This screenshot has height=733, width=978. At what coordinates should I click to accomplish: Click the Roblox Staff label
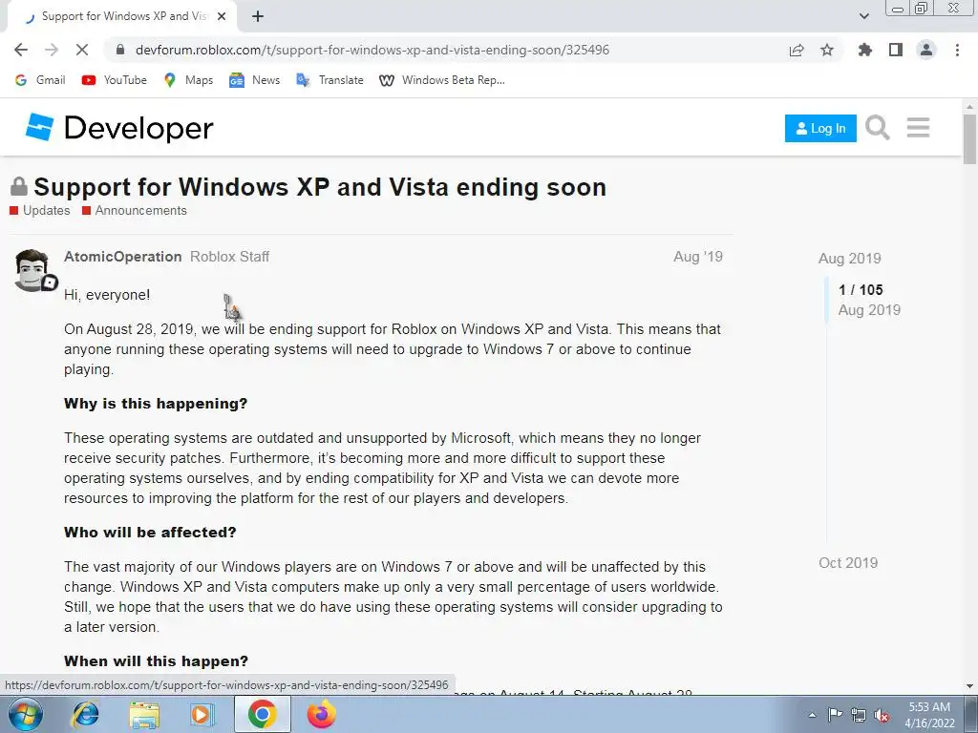click(x=229, y=257)
